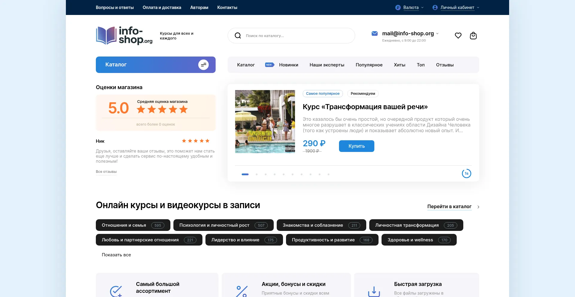Viewport: 575px width, 297px height.
Task: Go to Наши эксперты section
Action: pos(327,65)
